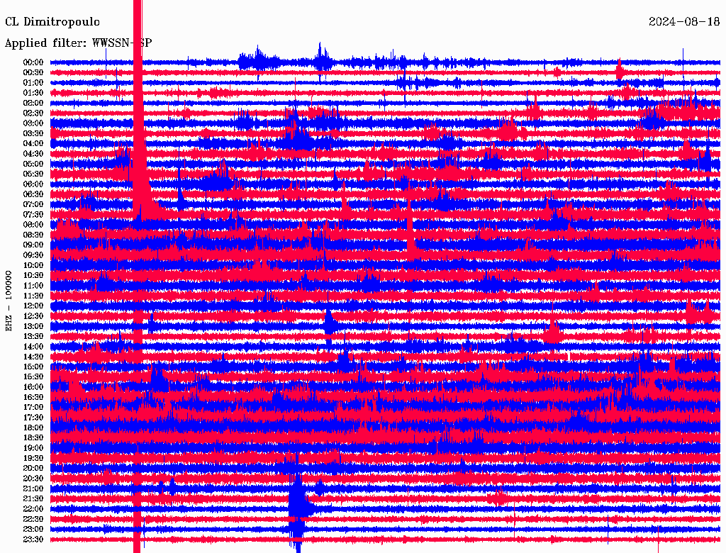Select the 05:30 time label

coord(33,174)
